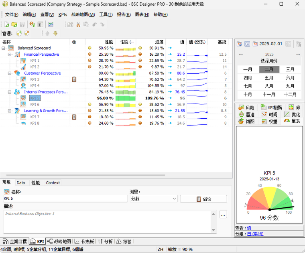Open a scorecard file from folder
305x253 pixels.
[x=14, y=24]
